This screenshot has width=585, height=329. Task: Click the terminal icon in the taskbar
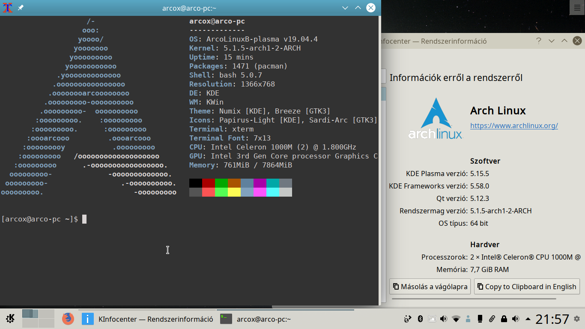click(x=226, y=319)
